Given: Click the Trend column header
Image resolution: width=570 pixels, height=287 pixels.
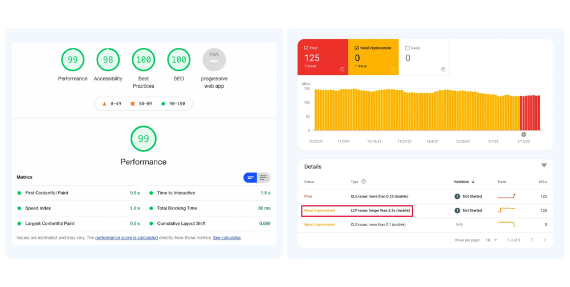Looking at the screenshot, I should point(502,182).
